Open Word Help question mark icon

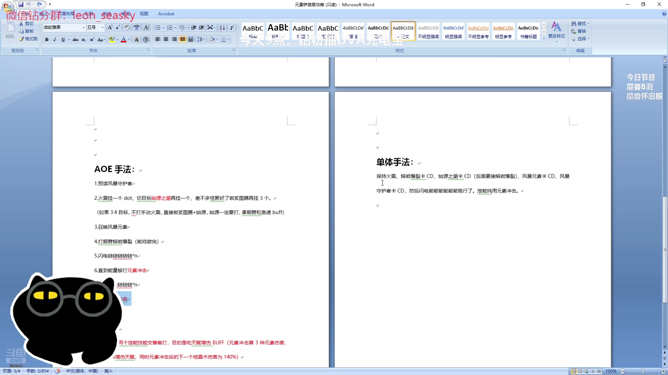(664, 14)
